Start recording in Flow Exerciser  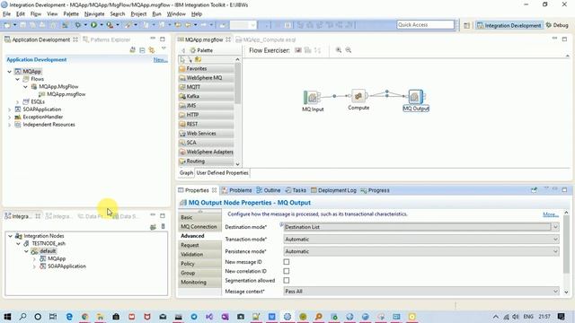298,50
